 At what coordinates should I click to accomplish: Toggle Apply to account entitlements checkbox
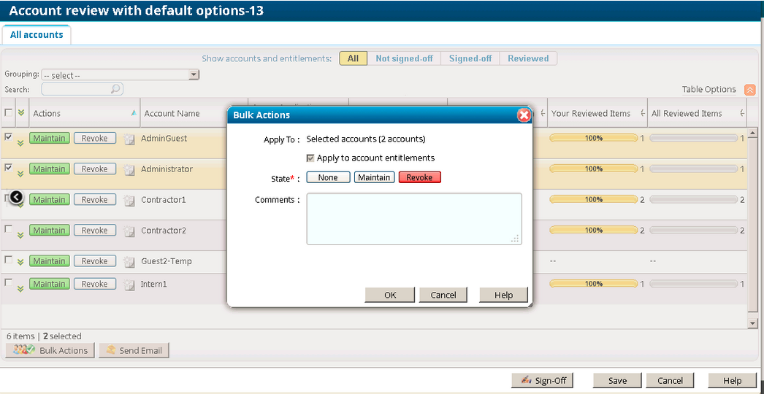pyautogui.click(x=310, y=158)
